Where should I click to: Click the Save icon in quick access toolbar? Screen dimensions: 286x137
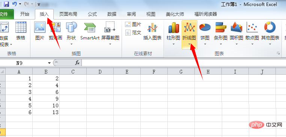6,4
